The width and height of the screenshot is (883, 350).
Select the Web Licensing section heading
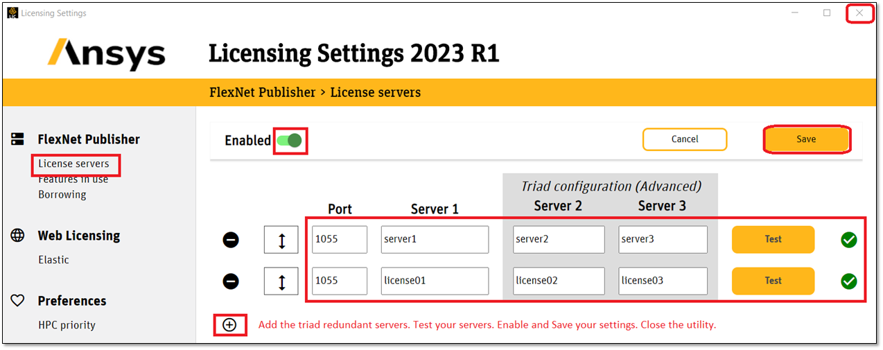tap(79, 236)
